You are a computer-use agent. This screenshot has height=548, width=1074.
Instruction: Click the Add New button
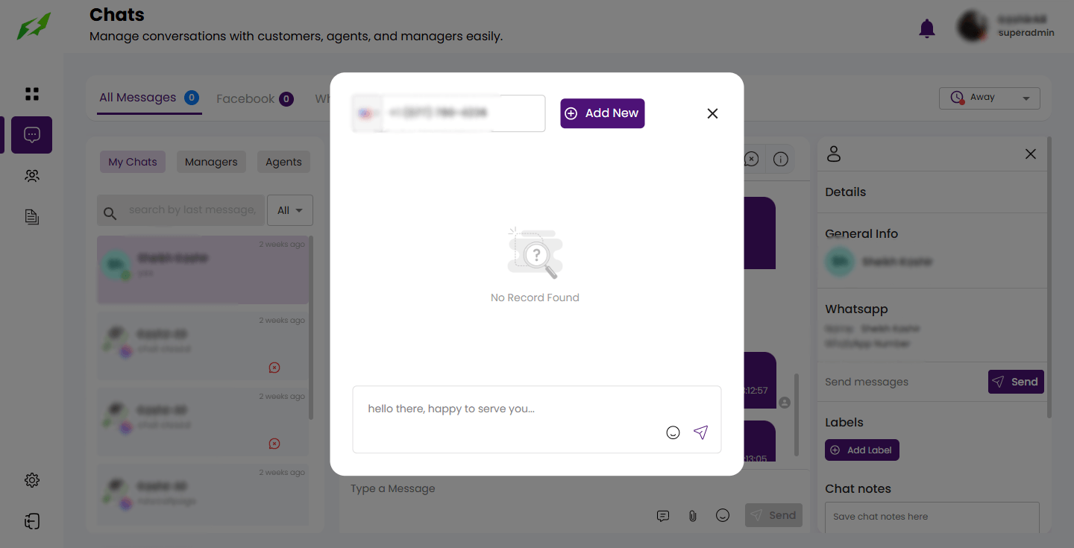[602, 113]
